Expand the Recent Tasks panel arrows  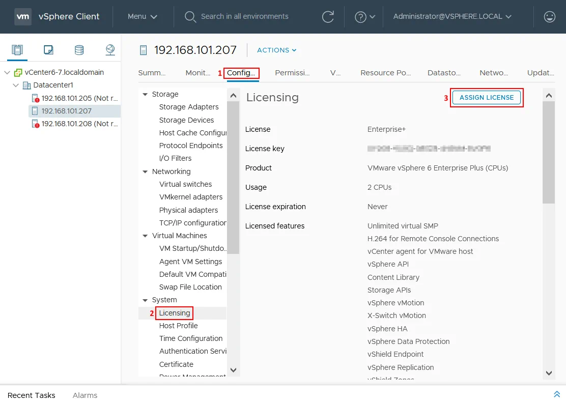click(557, 394)
